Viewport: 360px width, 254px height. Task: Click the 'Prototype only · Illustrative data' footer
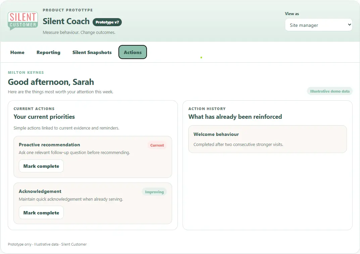tap(47, 244)
